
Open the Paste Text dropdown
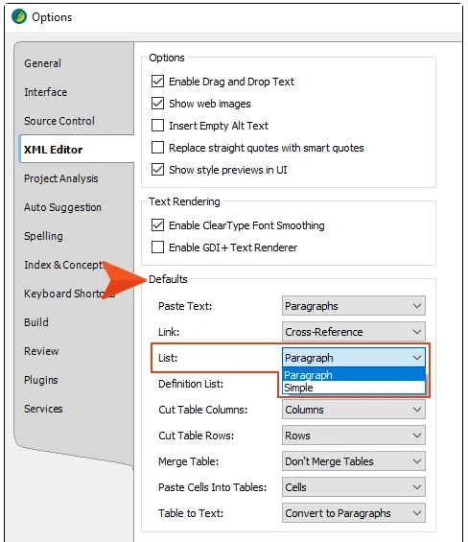(x=354, y=306)
